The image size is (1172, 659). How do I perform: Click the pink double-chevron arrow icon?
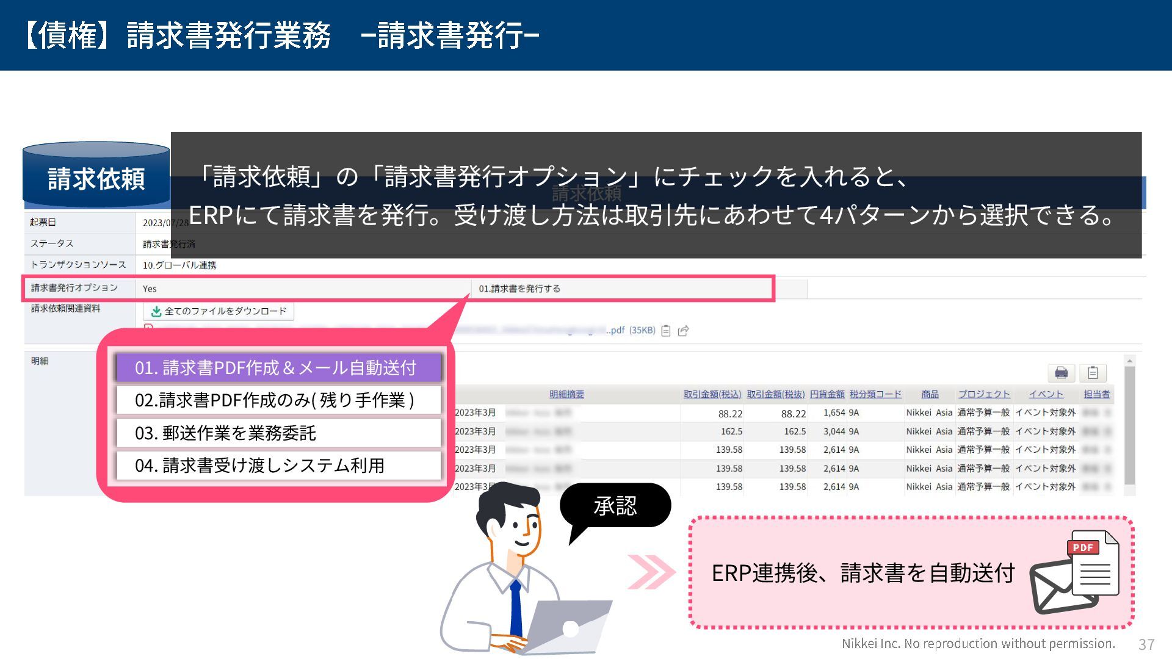(651, 572)
